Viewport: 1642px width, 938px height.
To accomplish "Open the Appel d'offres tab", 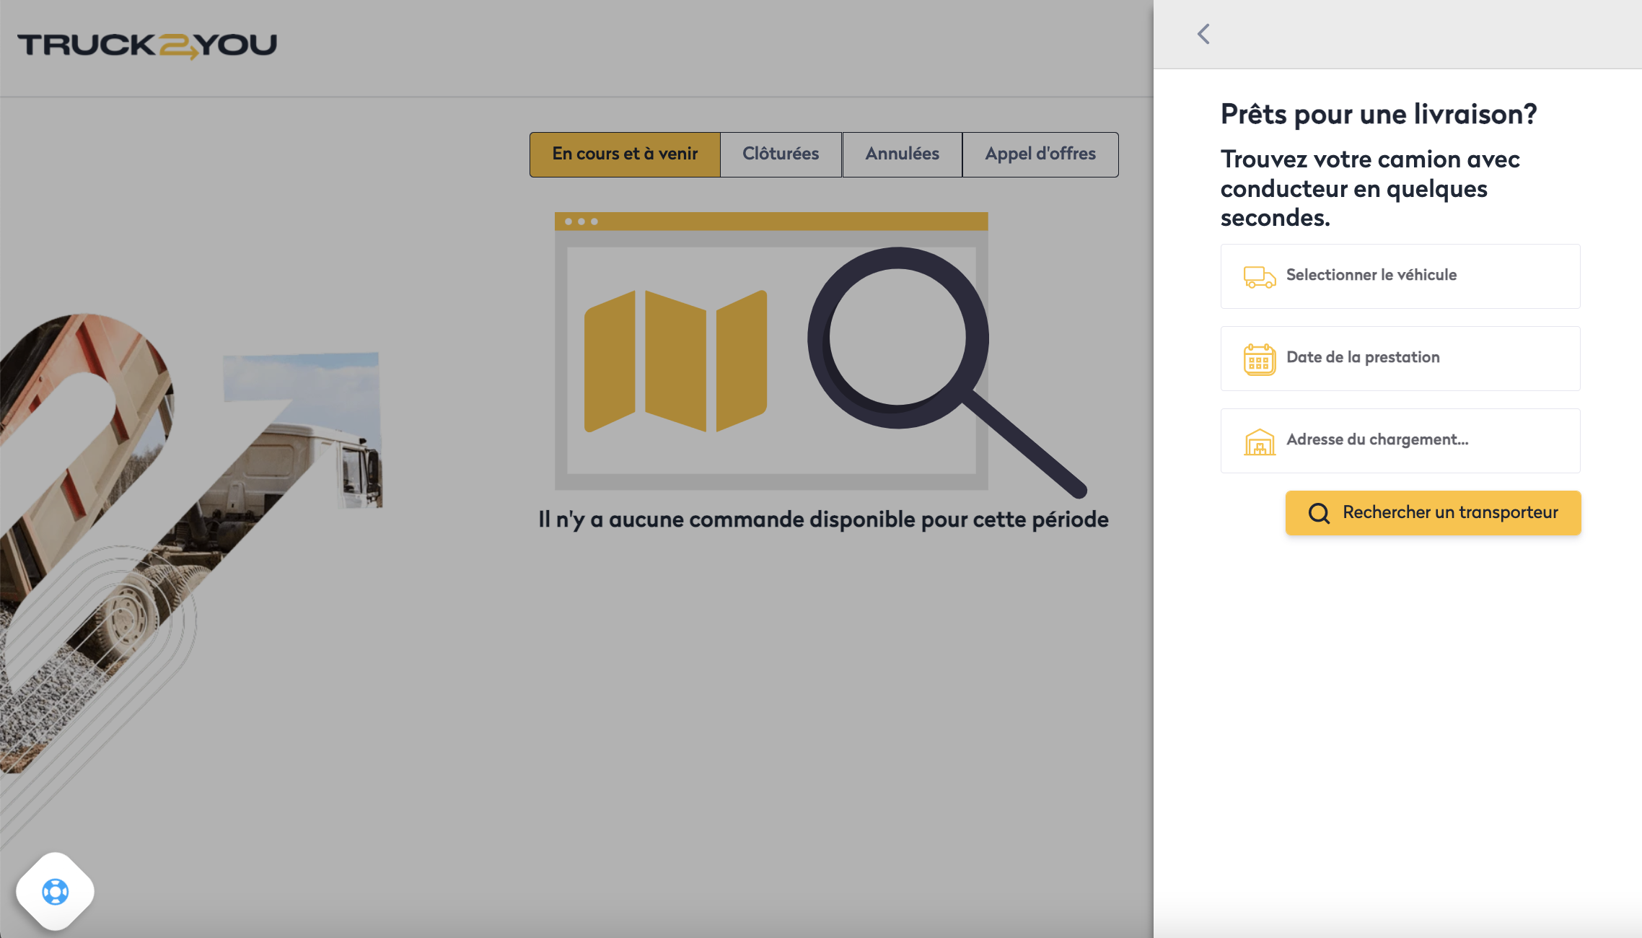I will [x=1040, y=154].
